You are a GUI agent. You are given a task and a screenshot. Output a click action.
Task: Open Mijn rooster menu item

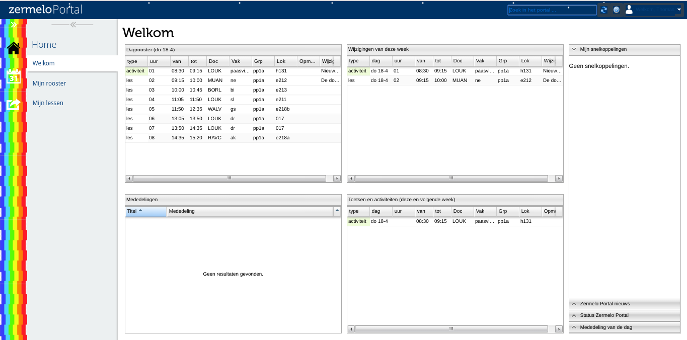pyautogui.click(x=49, y=83)
